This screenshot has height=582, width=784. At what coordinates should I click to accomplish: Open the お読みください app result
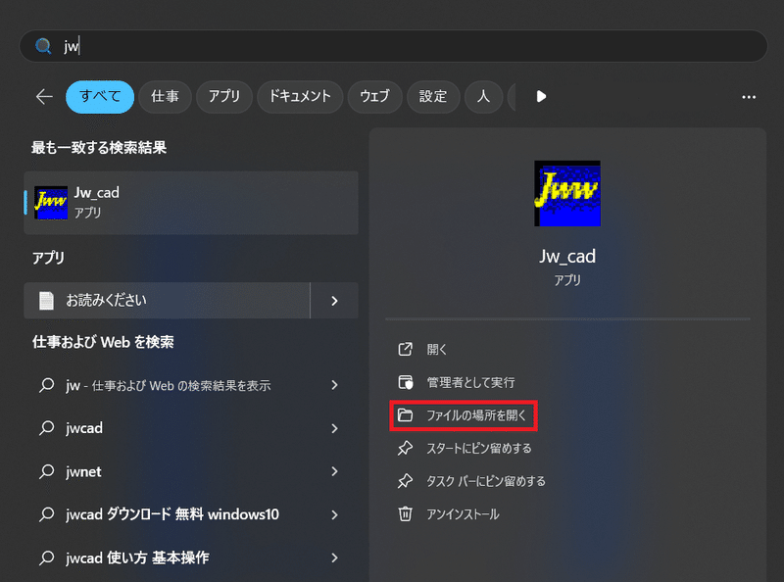[167, 301]
